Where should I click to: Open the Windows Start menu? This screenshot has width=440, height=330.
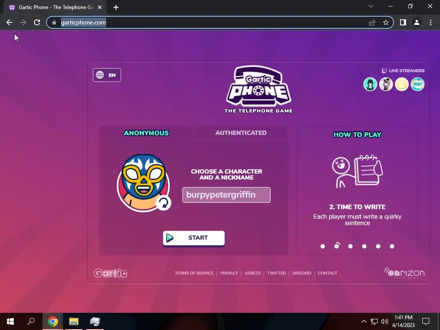pyautogui.click(x=10, y=321)
